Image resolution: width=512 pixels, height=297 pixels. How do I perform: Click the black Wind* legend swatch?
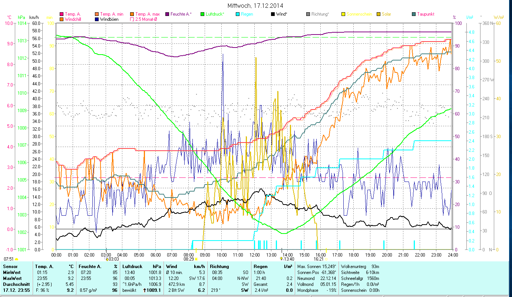(x=272, y=14)
